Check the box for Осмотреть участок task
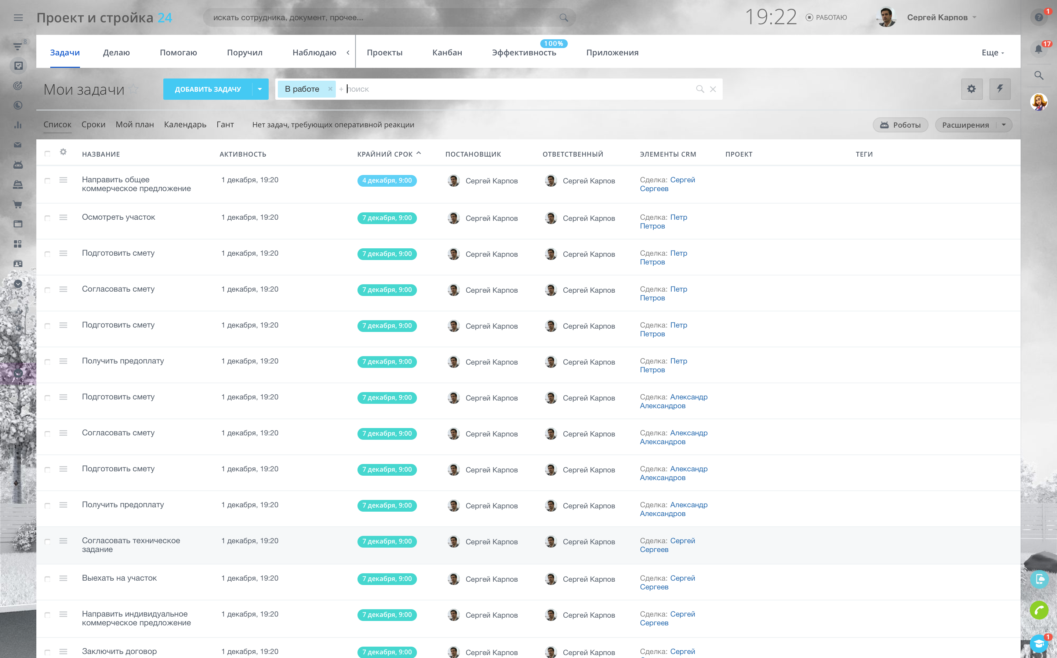Image resolution: width=1057 pixels, height=658 pixels. point(47,218)
